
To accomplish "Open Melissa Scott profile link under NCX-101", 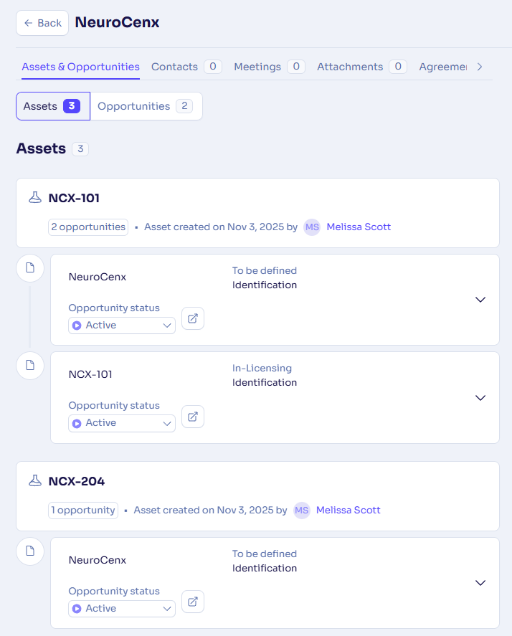I will (359, 227).
